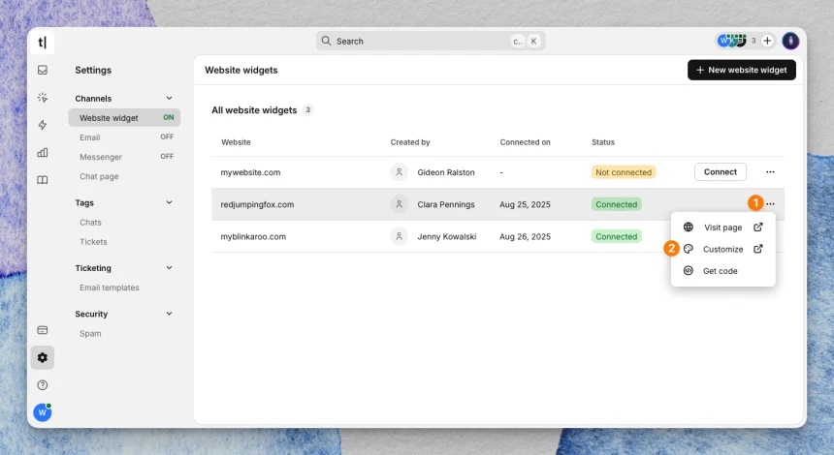Click the team avatars group in header
834x455 pixels.
pos(732,41)
